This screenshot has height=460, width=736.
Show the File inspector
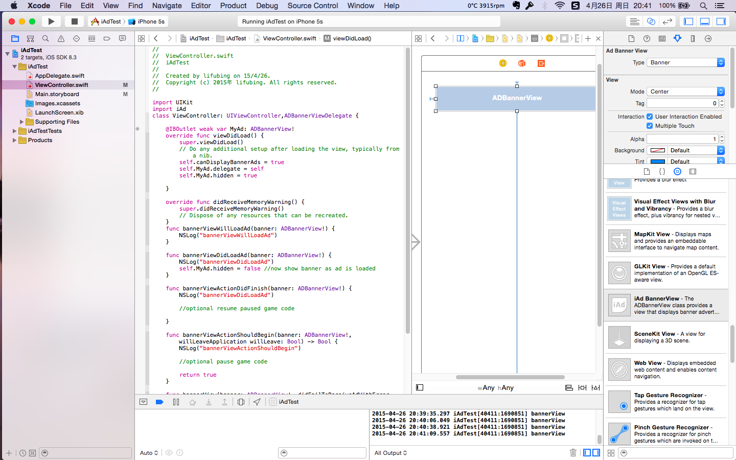click(631, 38)
